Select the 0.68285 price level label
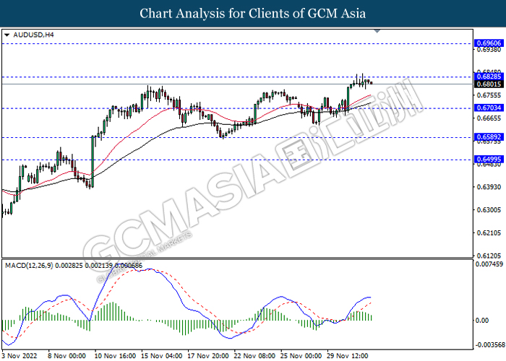Image resolution: width=506 pixels, height=361 pixels. point(489,77)
